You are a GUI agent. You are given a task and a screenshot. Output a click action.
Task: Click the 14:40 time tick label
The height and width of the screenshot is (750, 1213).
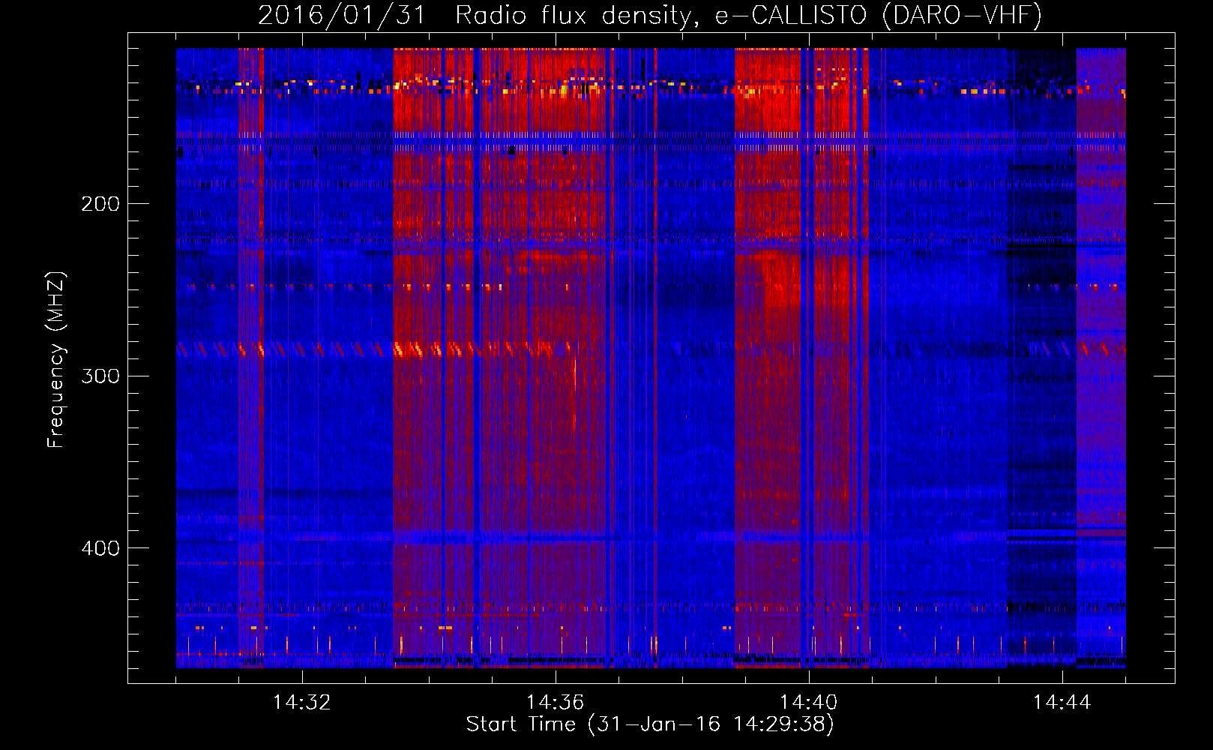point(808,703)
